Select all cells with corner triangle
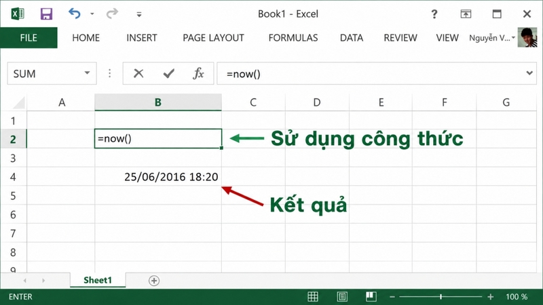This screenshot has width=543, height=305. (x=18, y=102)
